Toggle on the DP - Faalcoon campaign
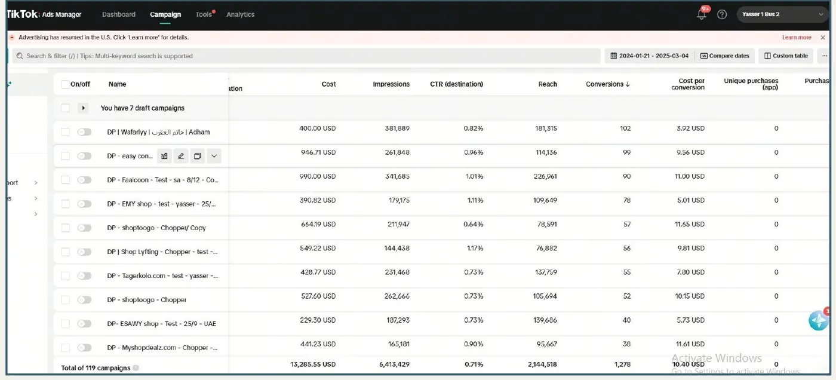 [x=84, y=180]
